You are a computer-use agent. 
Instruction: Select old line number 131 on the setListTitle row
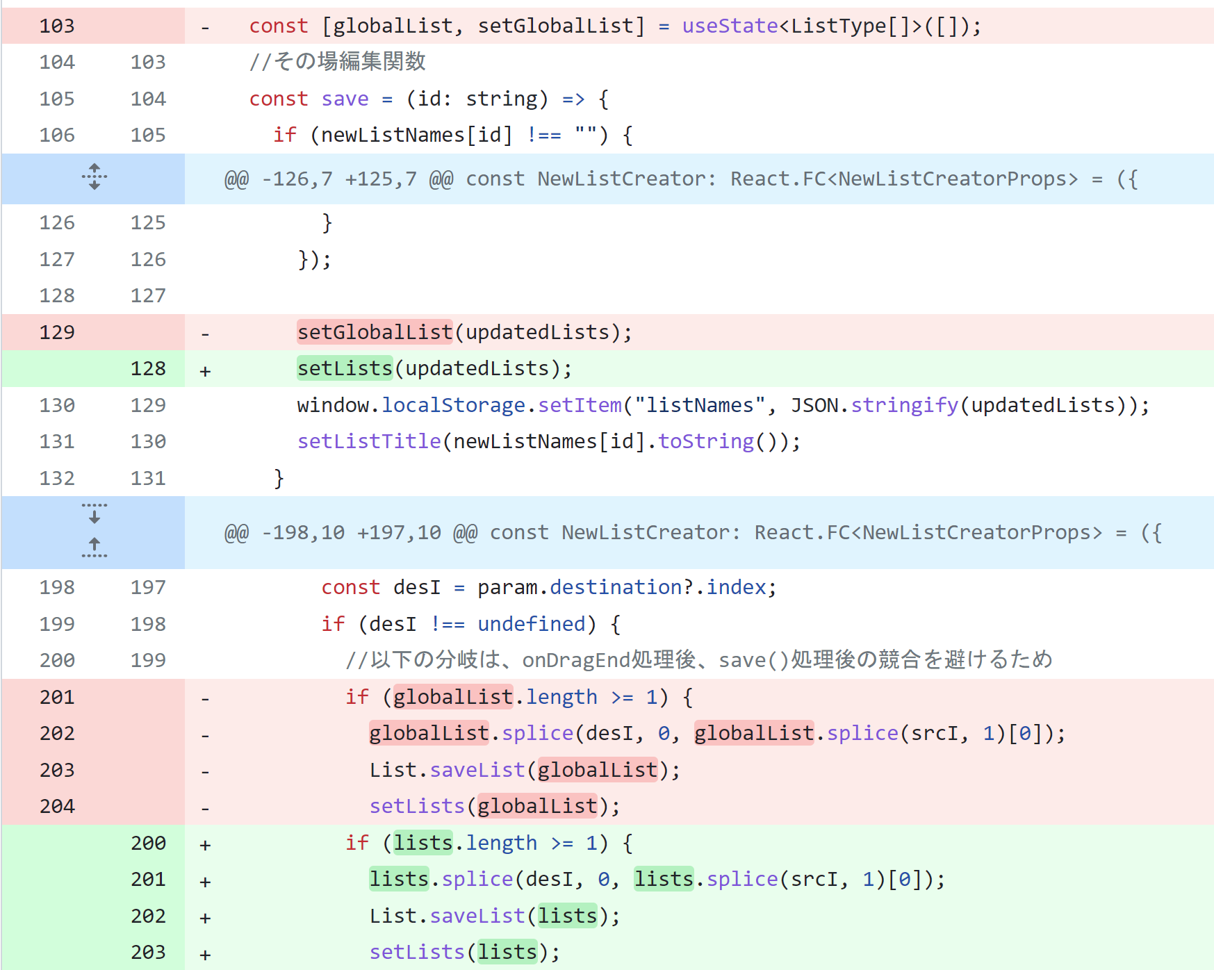(57, 441)
